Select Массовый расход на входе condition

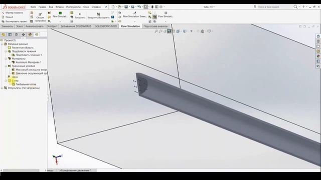pos(31,70)
